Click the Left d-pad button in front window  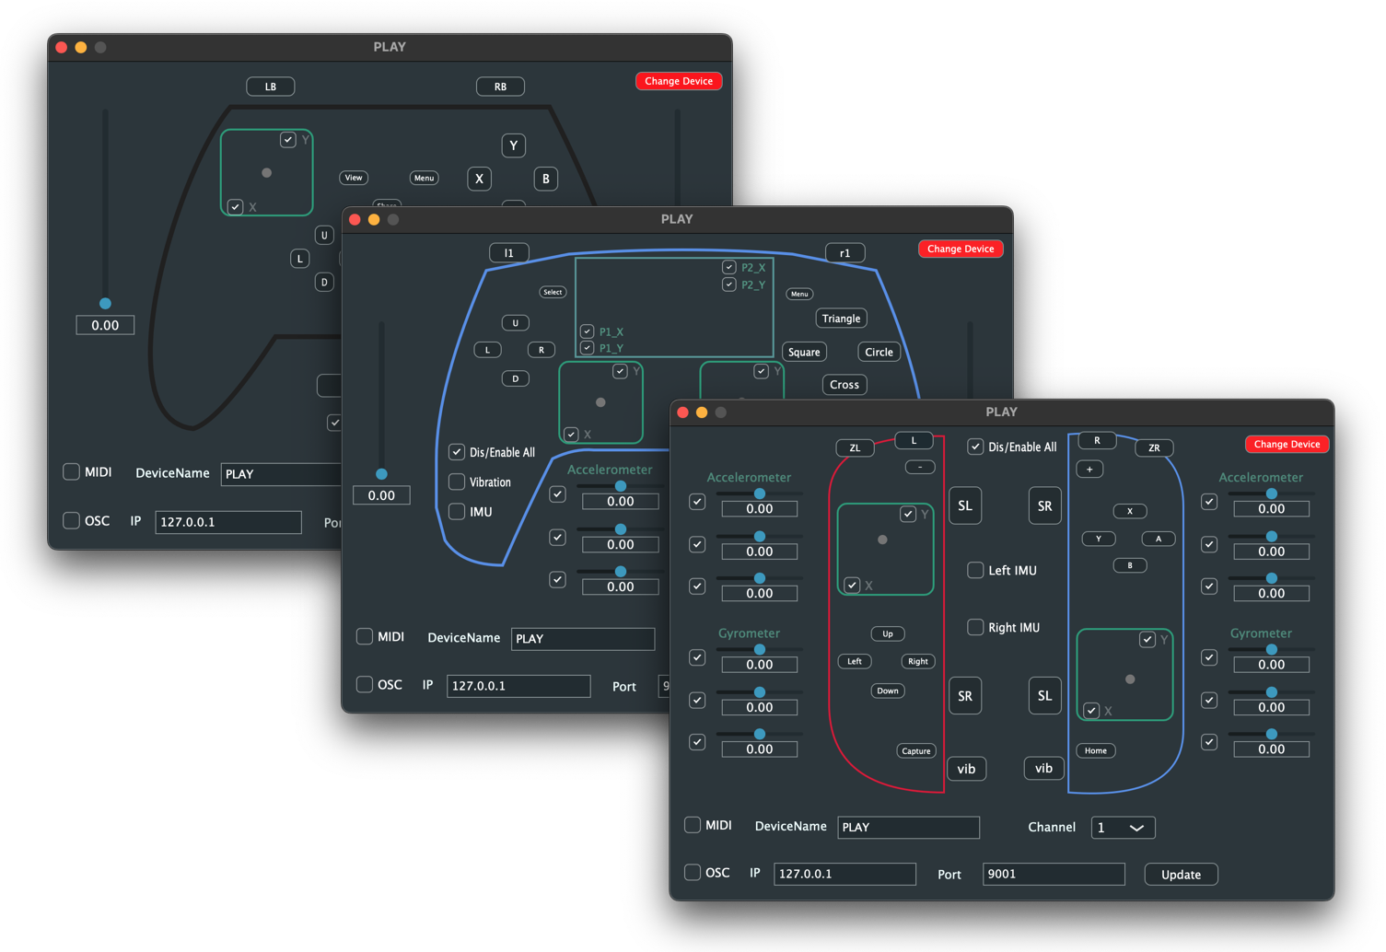tap(855, 662)
